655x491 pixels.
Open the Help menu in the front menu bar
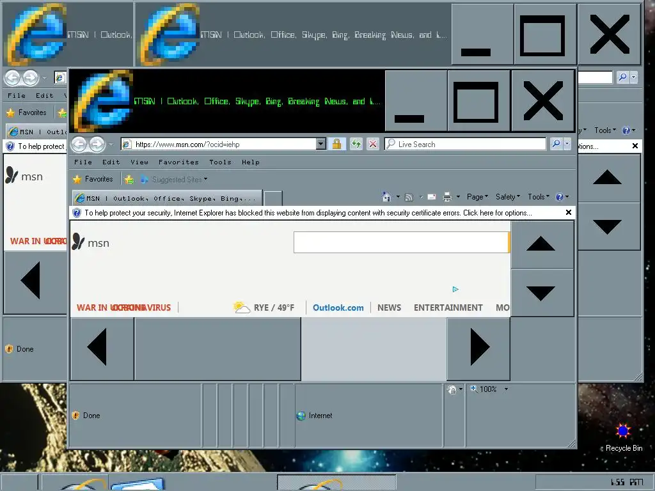pos(251,162)
